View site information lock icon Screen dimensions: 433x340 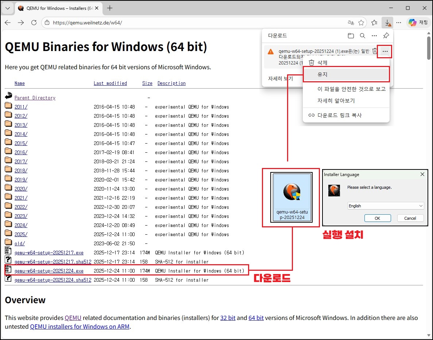tap(47, 23)
